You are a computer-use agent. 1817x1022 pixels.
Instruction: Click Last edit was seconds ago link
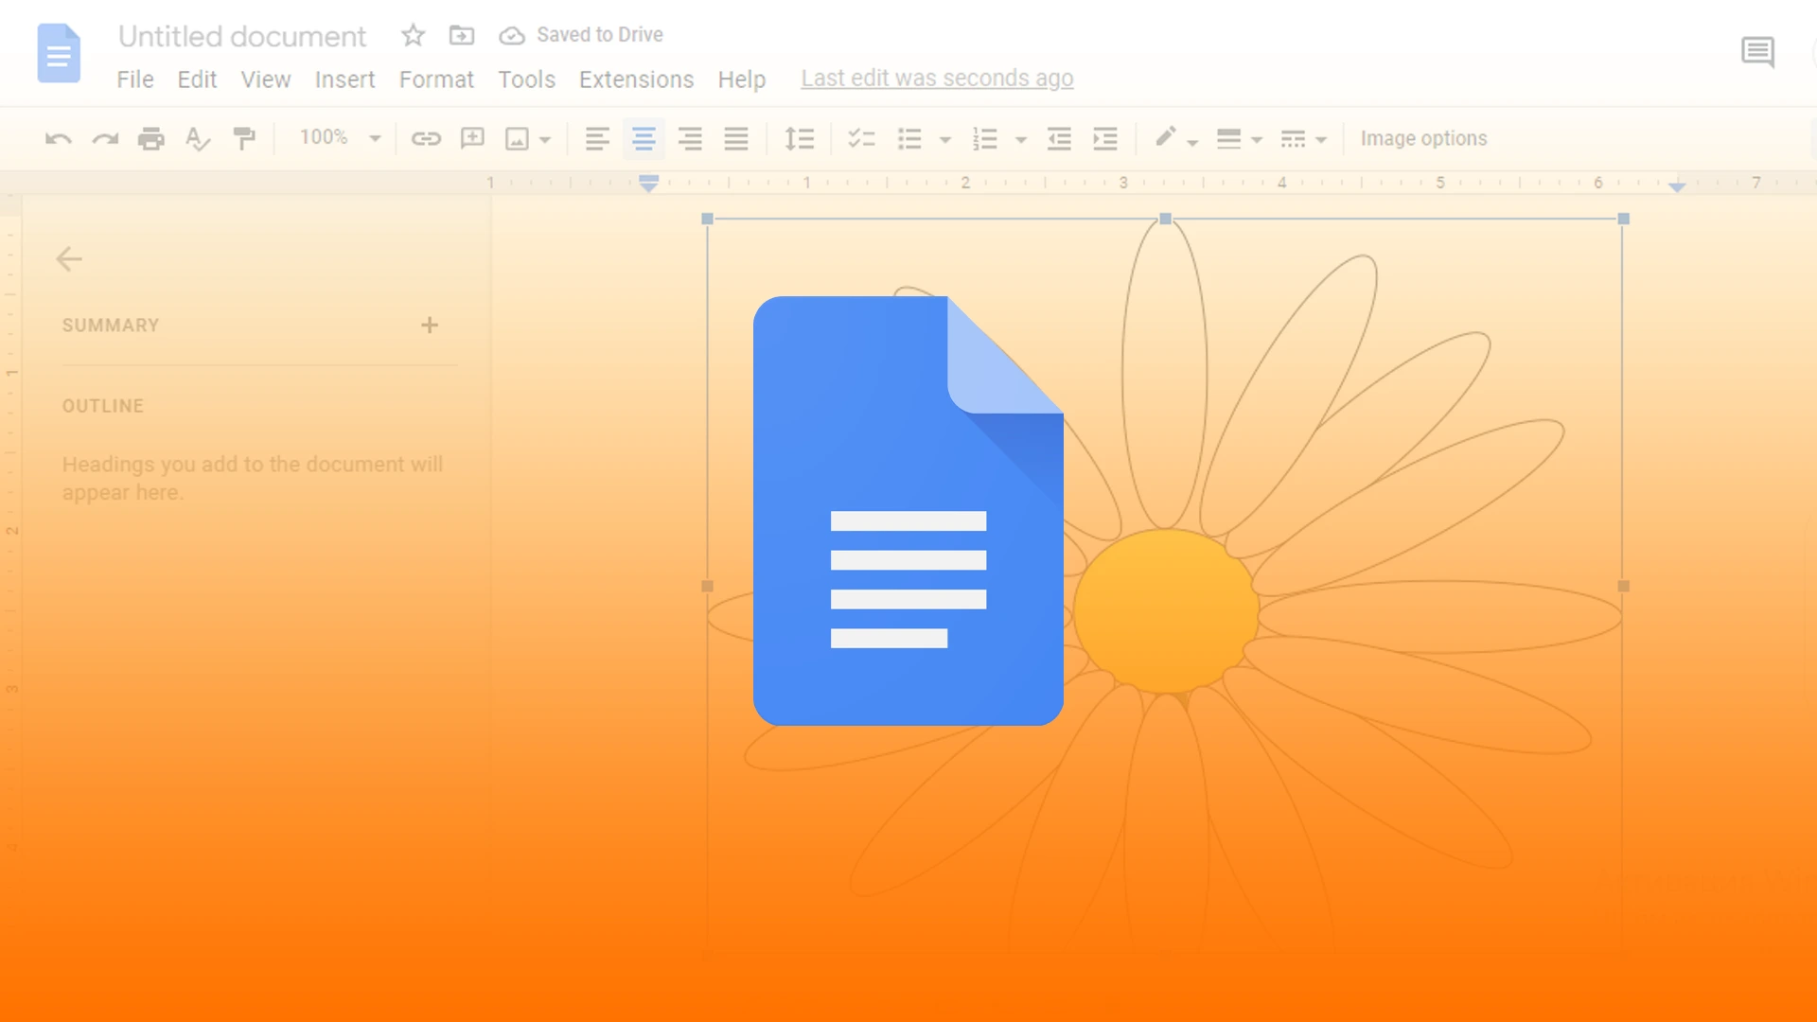coord(937,79)
